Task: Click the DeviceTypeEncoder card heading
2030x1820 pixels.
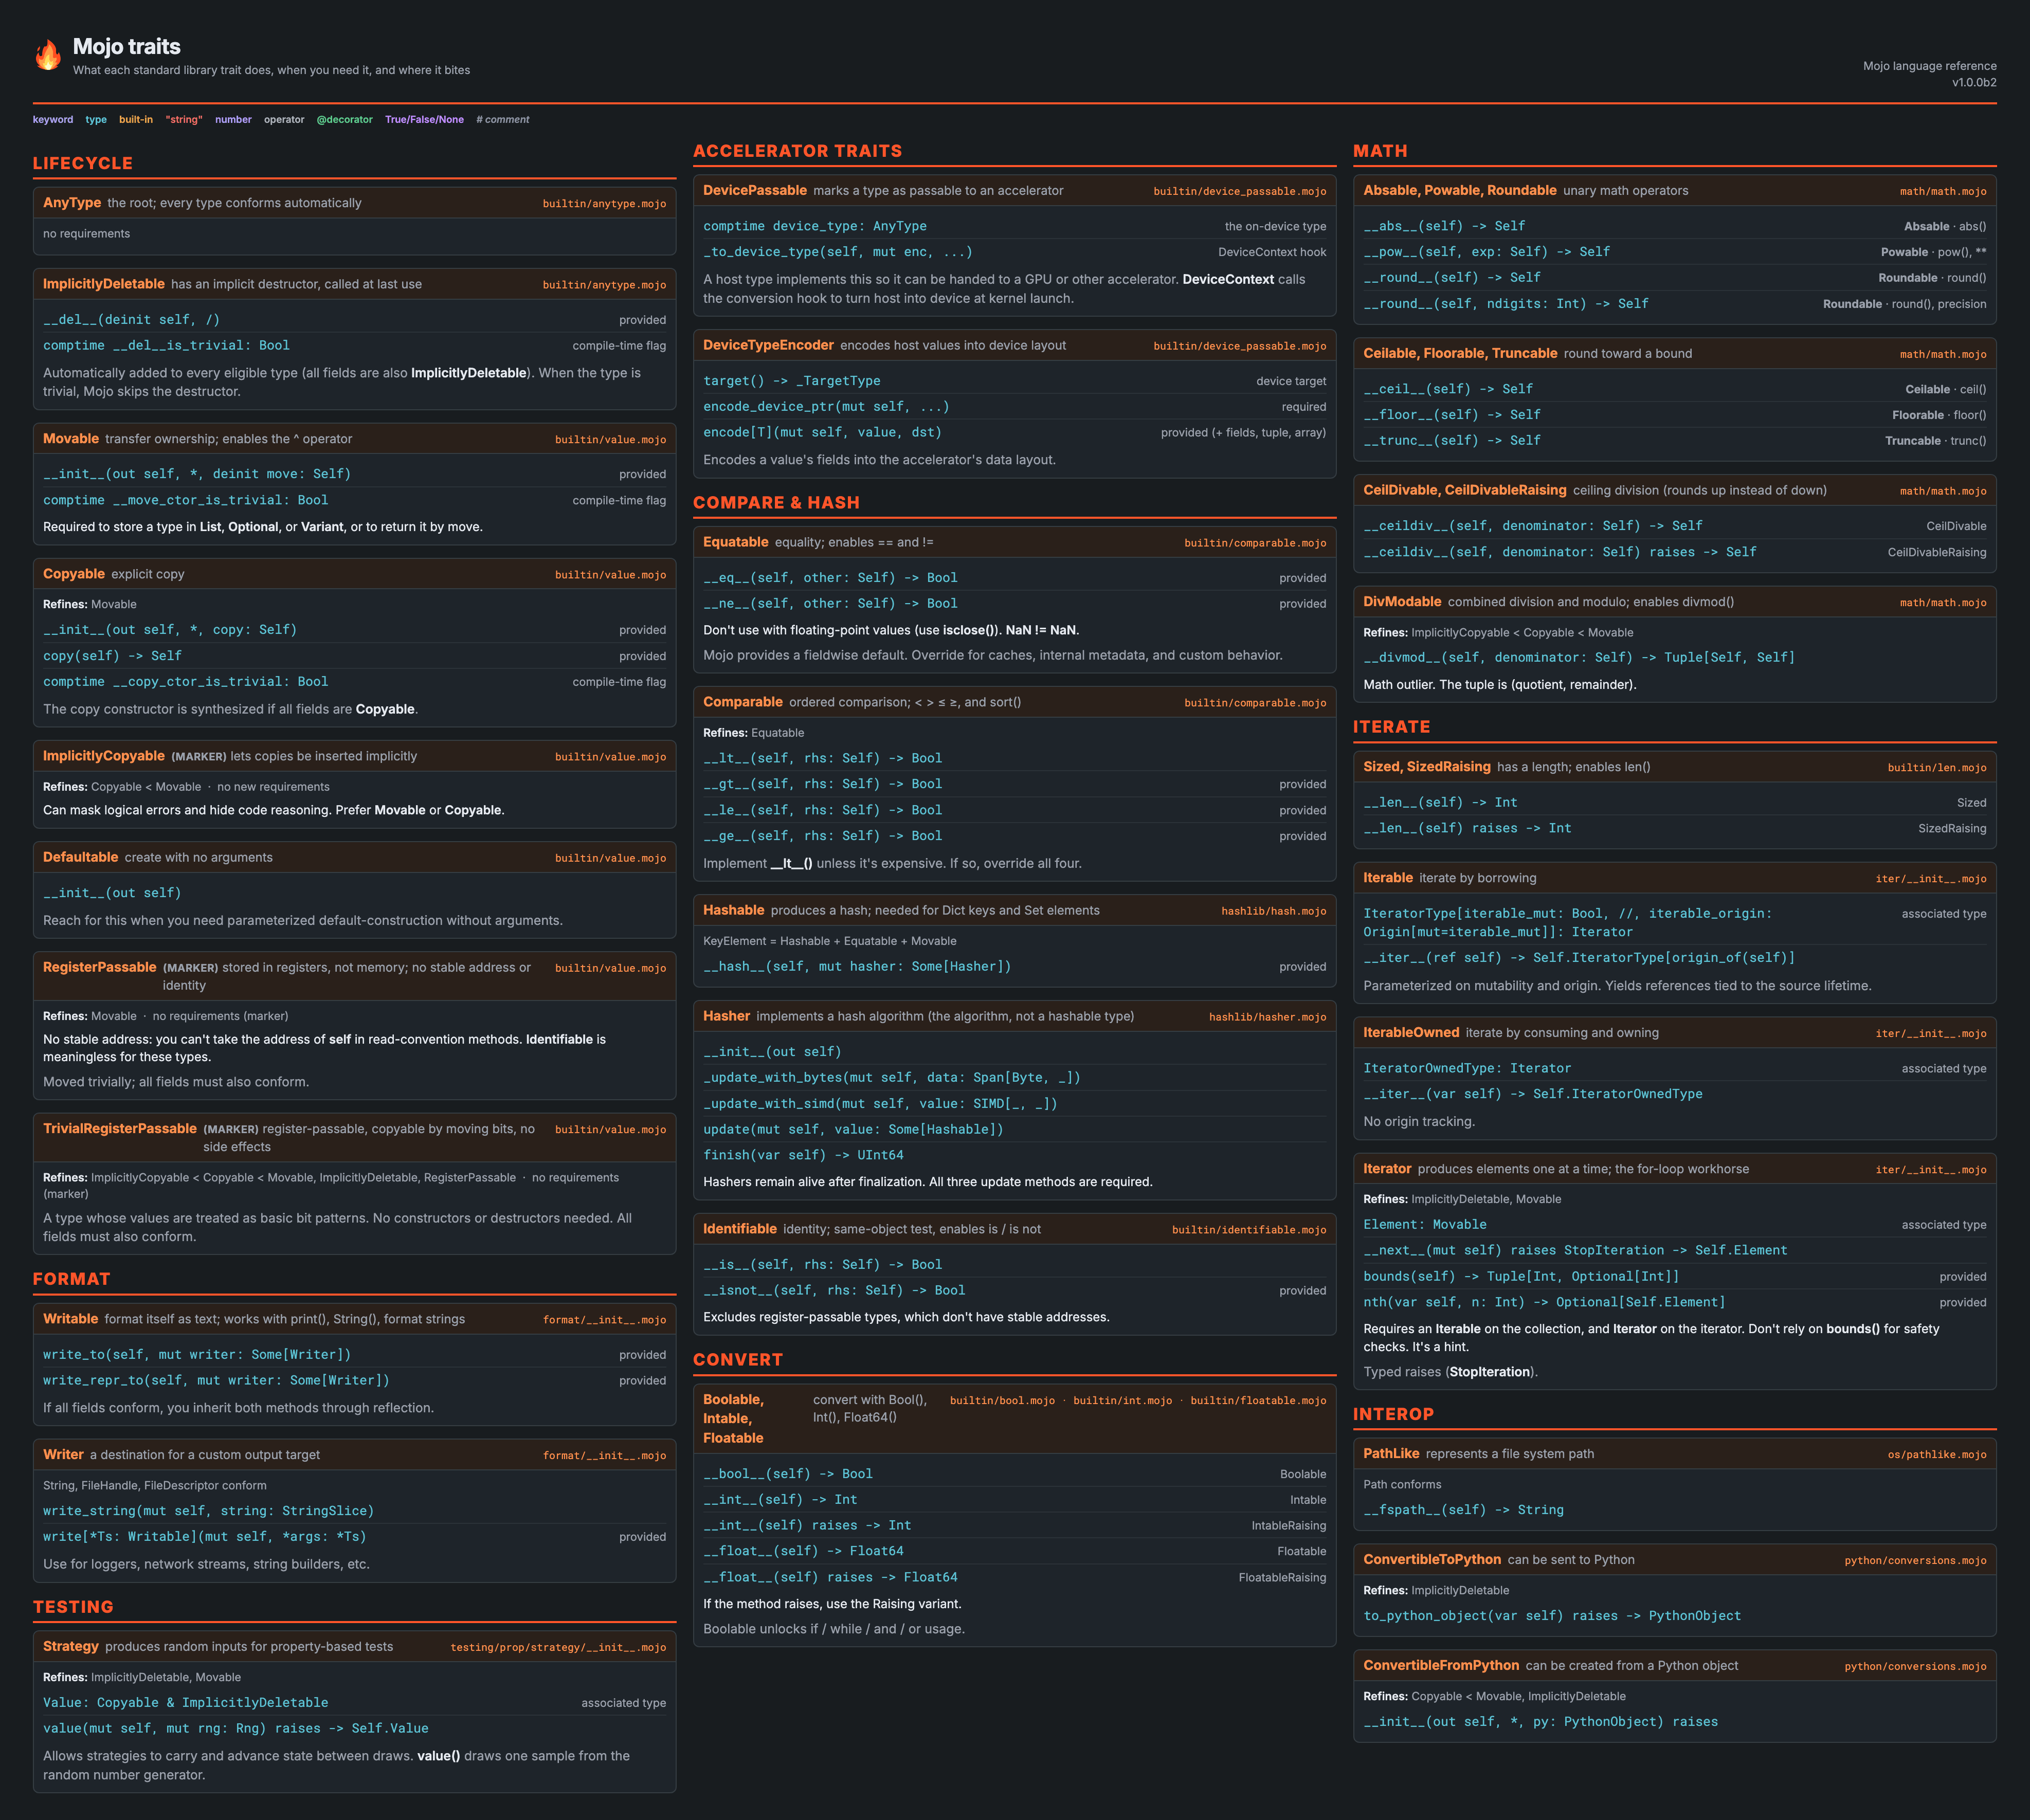Action: click(768, 345)
